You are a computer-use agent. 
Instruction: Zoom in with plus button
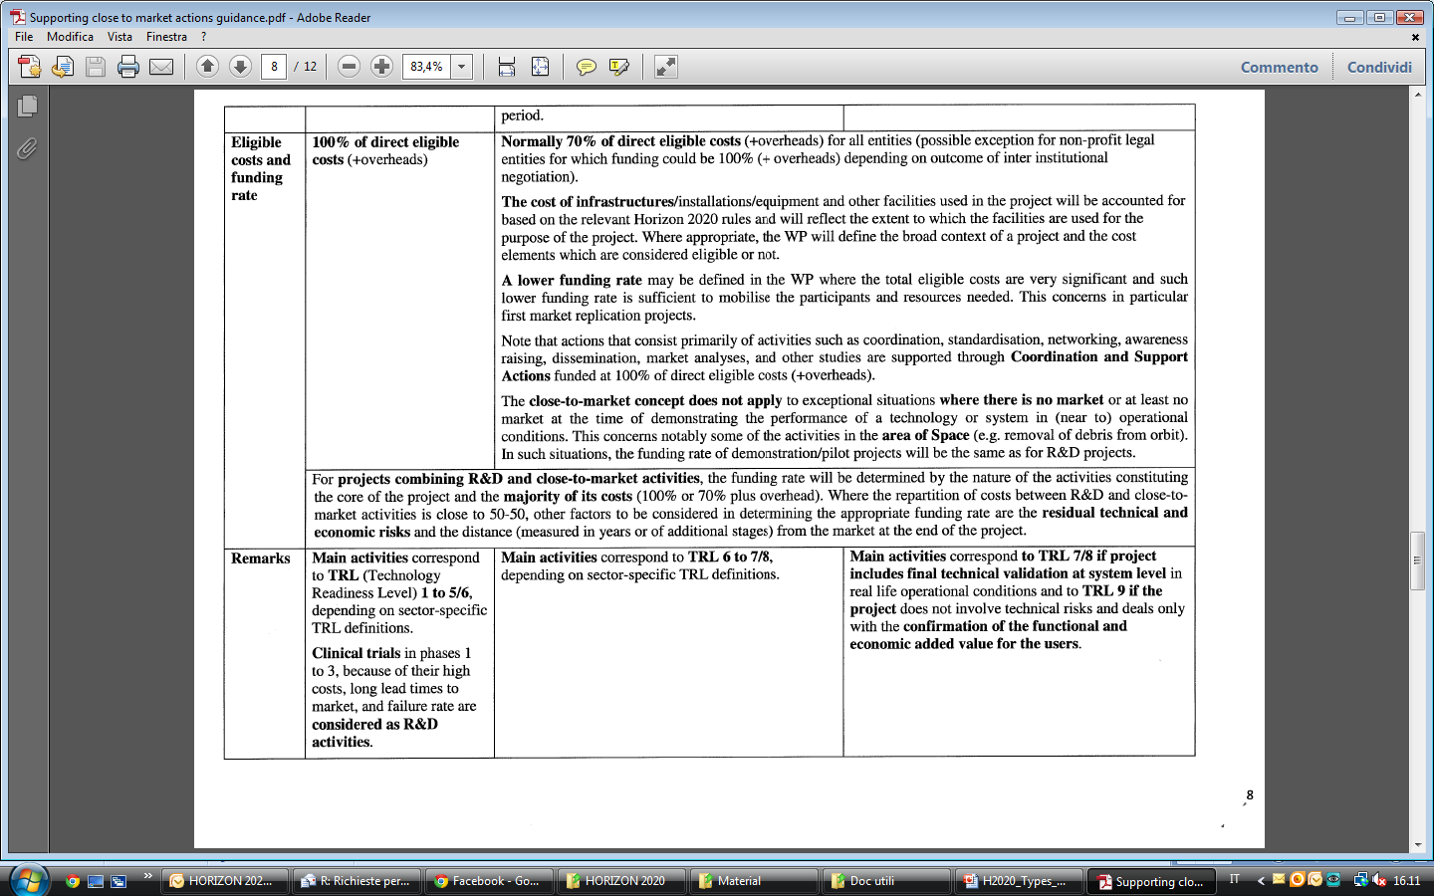381,67
